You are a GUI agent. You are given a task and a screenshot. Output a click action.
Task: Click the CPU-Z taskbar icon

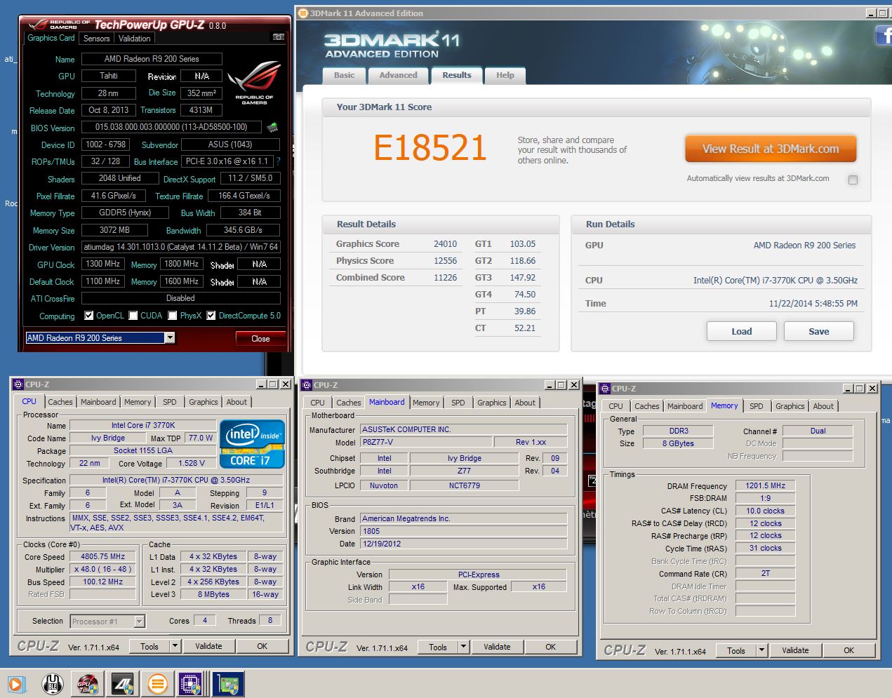point(191,683)
